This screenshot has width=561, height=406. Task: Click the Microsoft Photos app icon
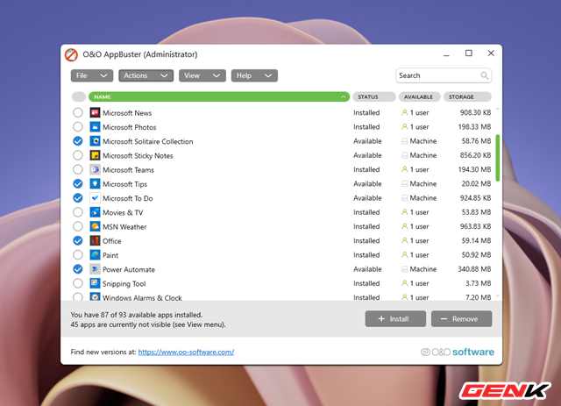(95, 127)
